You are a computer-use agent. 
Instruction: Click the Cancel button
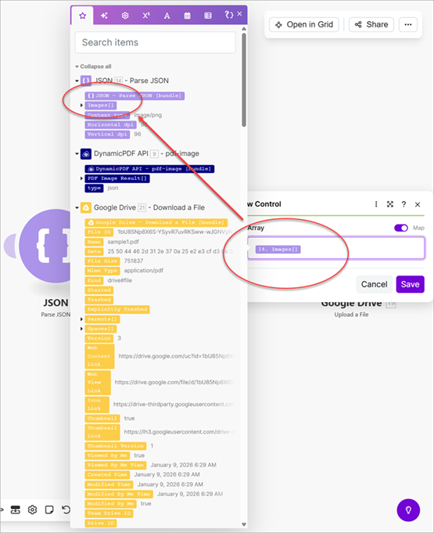[374, 284]
